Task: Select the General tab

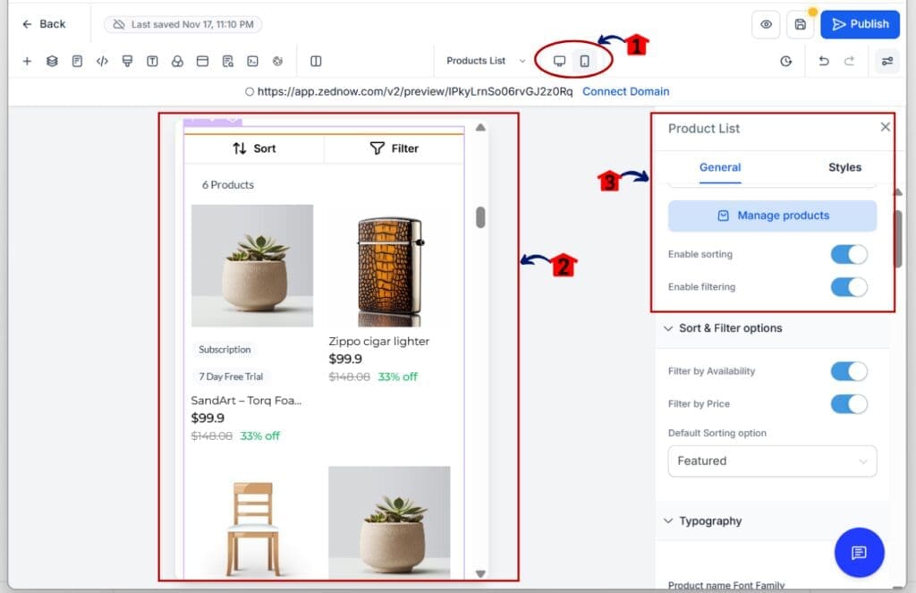Action: (720, 167)
